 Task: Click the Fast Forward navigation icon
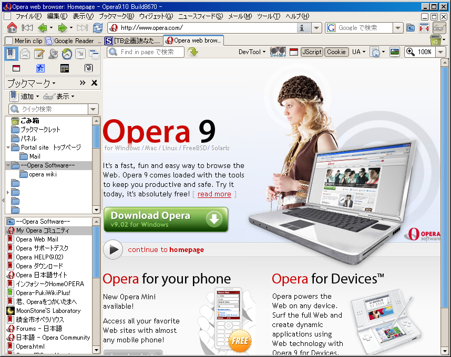pos(82,28)
